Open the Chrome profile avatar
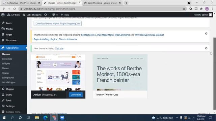216x121 pixels. point(207,9)
